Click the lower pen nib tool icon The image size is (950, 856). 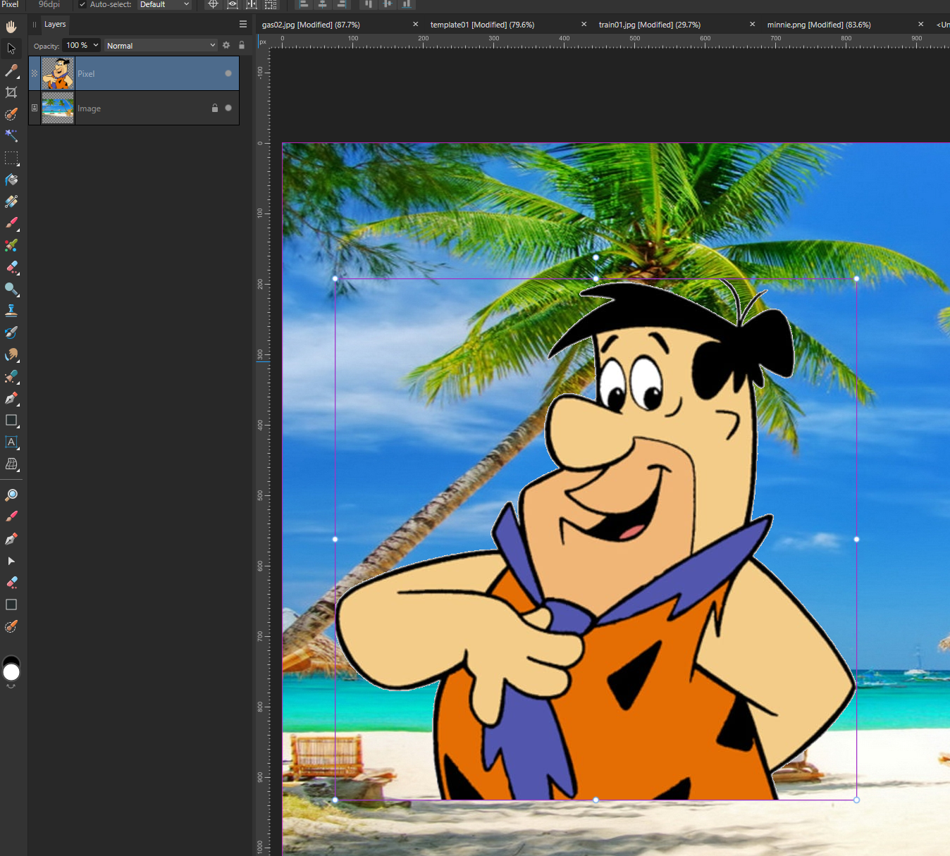click(x=11, y=539)
